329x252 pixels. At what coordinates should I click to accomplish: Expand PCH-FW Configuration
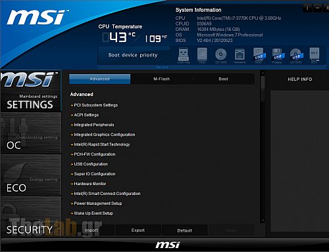click(93, 154)
